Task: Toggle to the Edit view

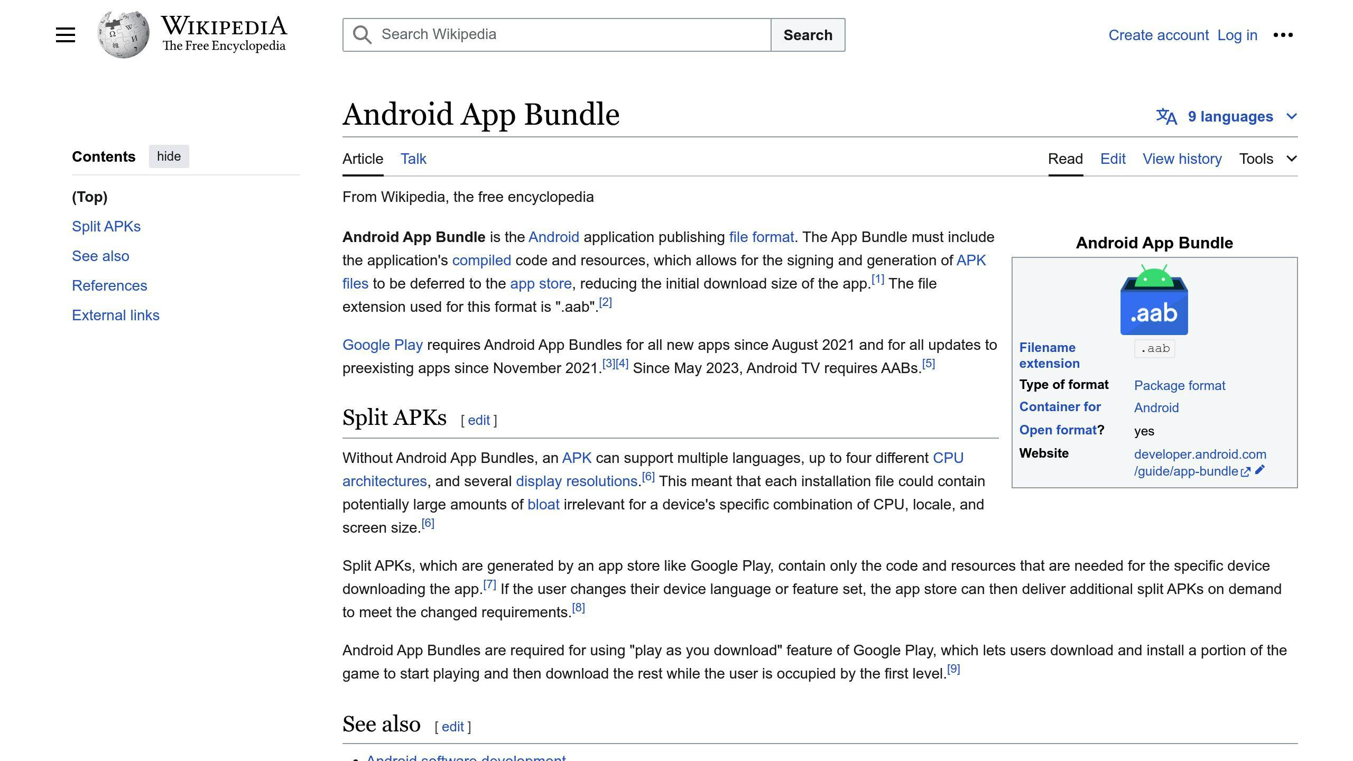Action: point(1113,159)
